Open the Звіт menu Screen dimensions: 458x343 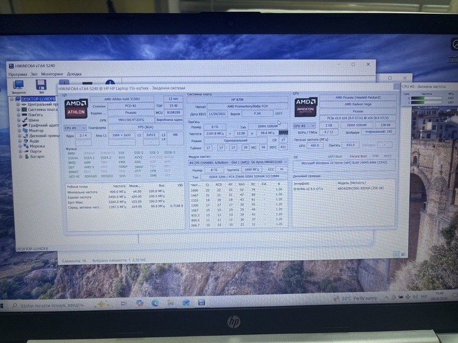[x=34, y=74]
